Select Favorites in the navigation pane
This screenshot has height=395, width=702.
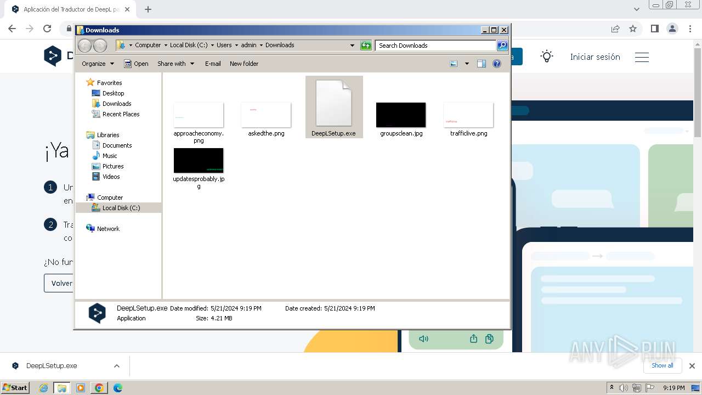[x=109, y=83]
